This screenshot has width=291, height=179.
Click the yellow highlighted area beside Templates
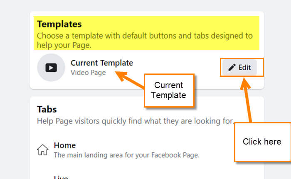point(167,24)
